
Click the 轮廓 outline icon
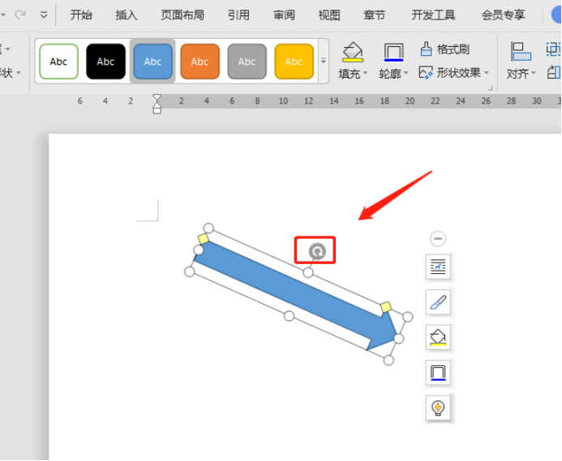coord(393,53)
